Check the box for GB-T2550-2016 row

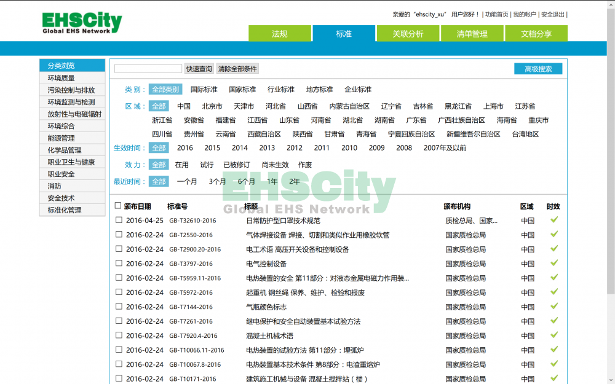click(119, 235)
